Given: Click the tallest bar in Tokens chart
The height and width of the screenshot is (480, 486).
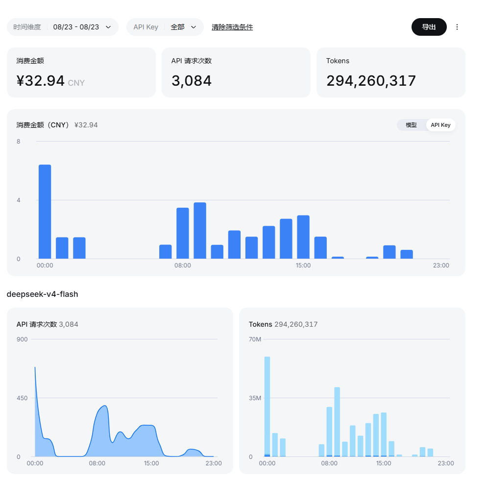Looking at the screenshot, I should (267, 406).
